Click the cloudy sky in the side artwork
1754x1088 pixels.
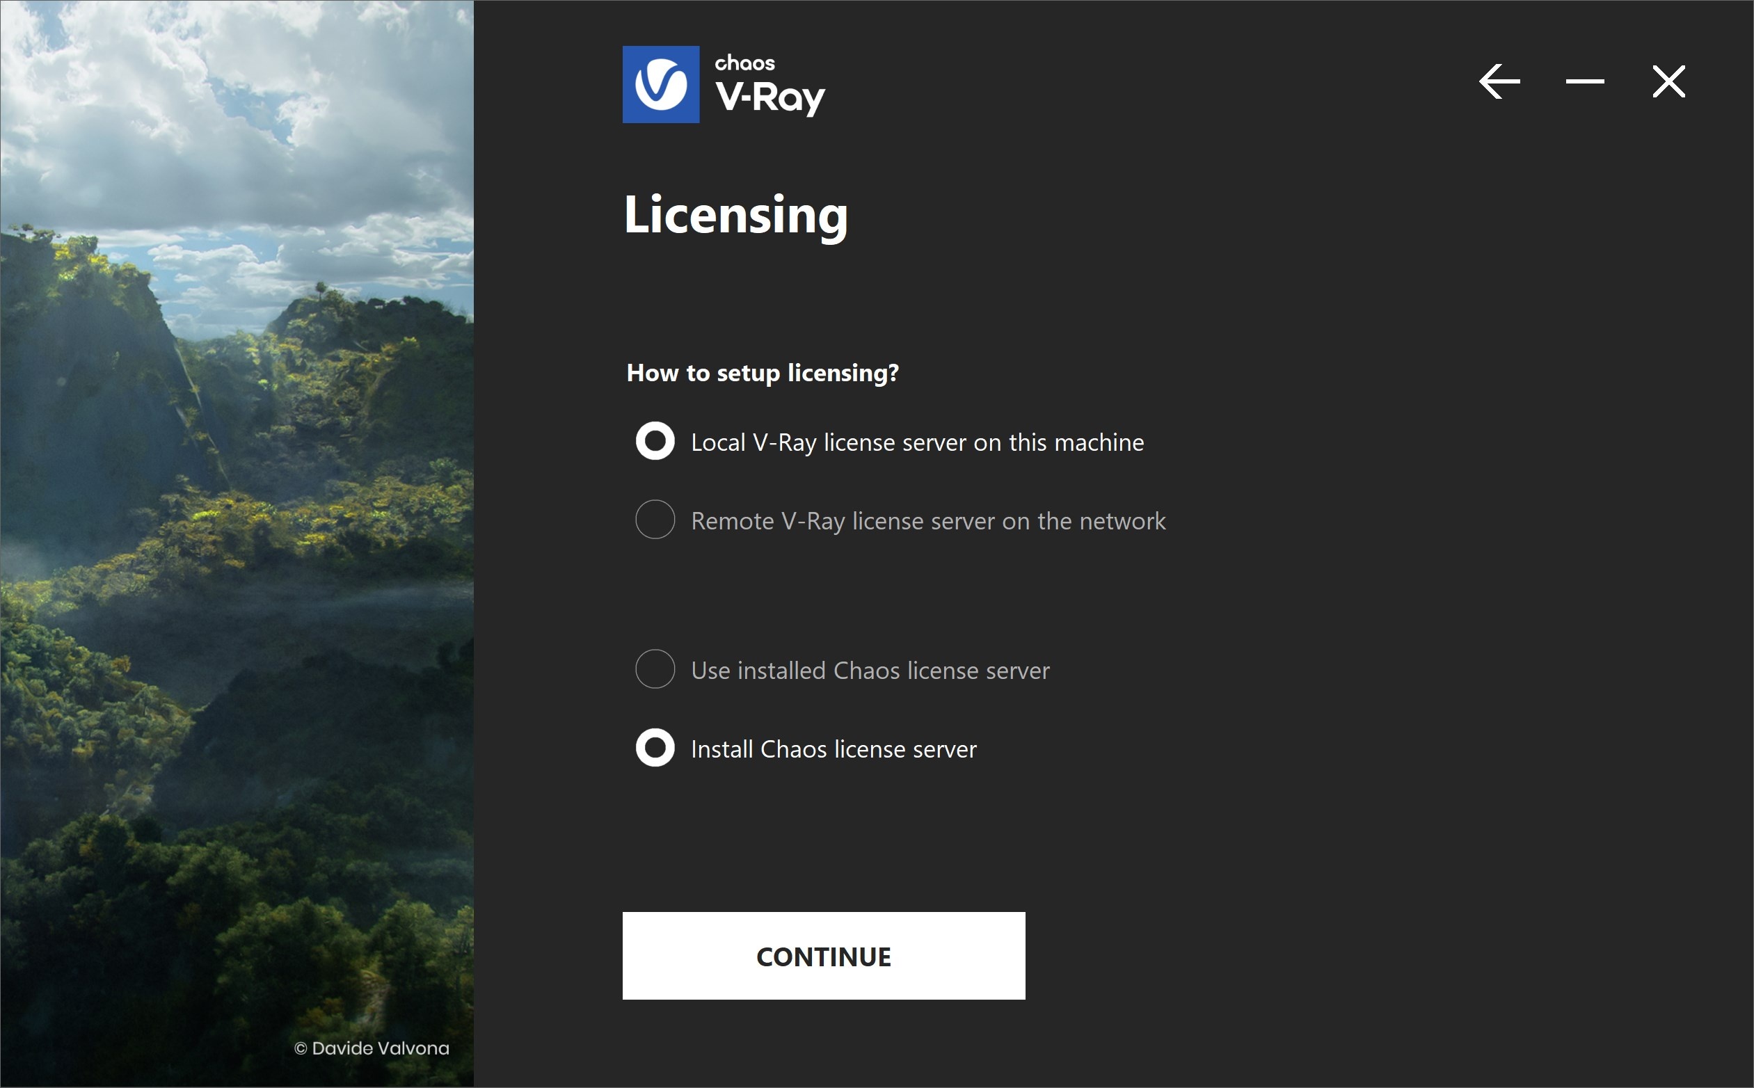[x=237, y=108]
